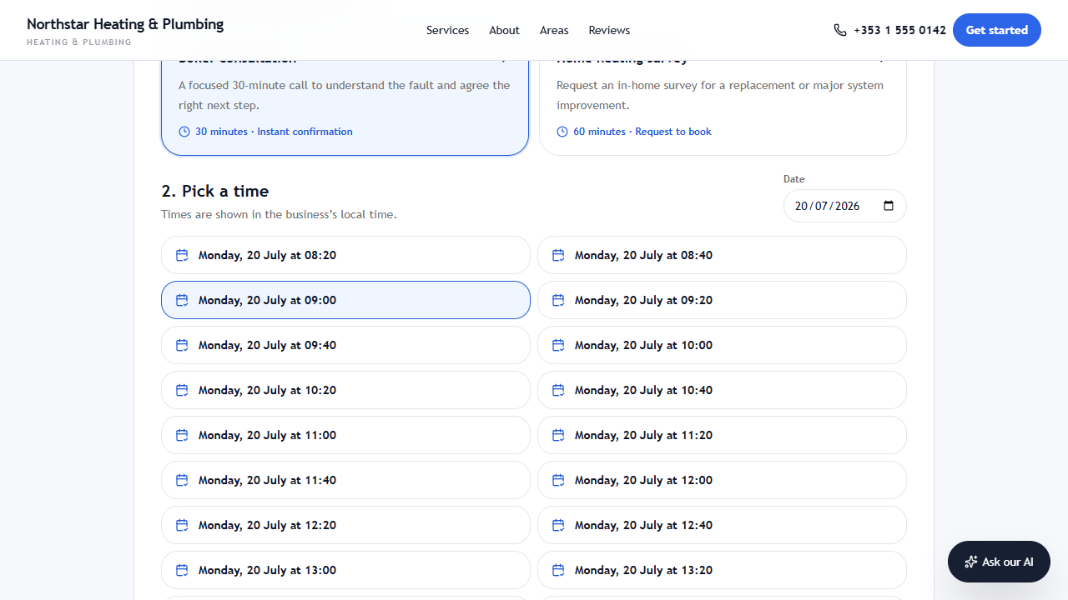1068x600 pixels.
Task: Click the phone icon in the header
Action: [840, 30]
